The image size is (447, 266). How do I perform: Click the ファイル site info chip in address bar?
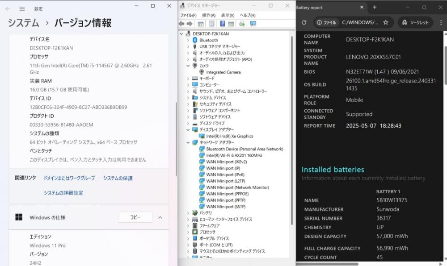coord(326,22)
